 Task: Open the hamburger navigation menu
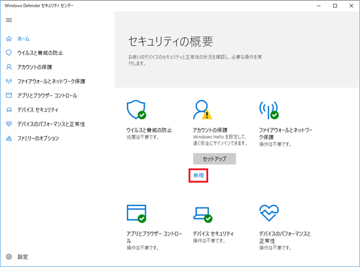pyautogui.click(x=9, y=20)
